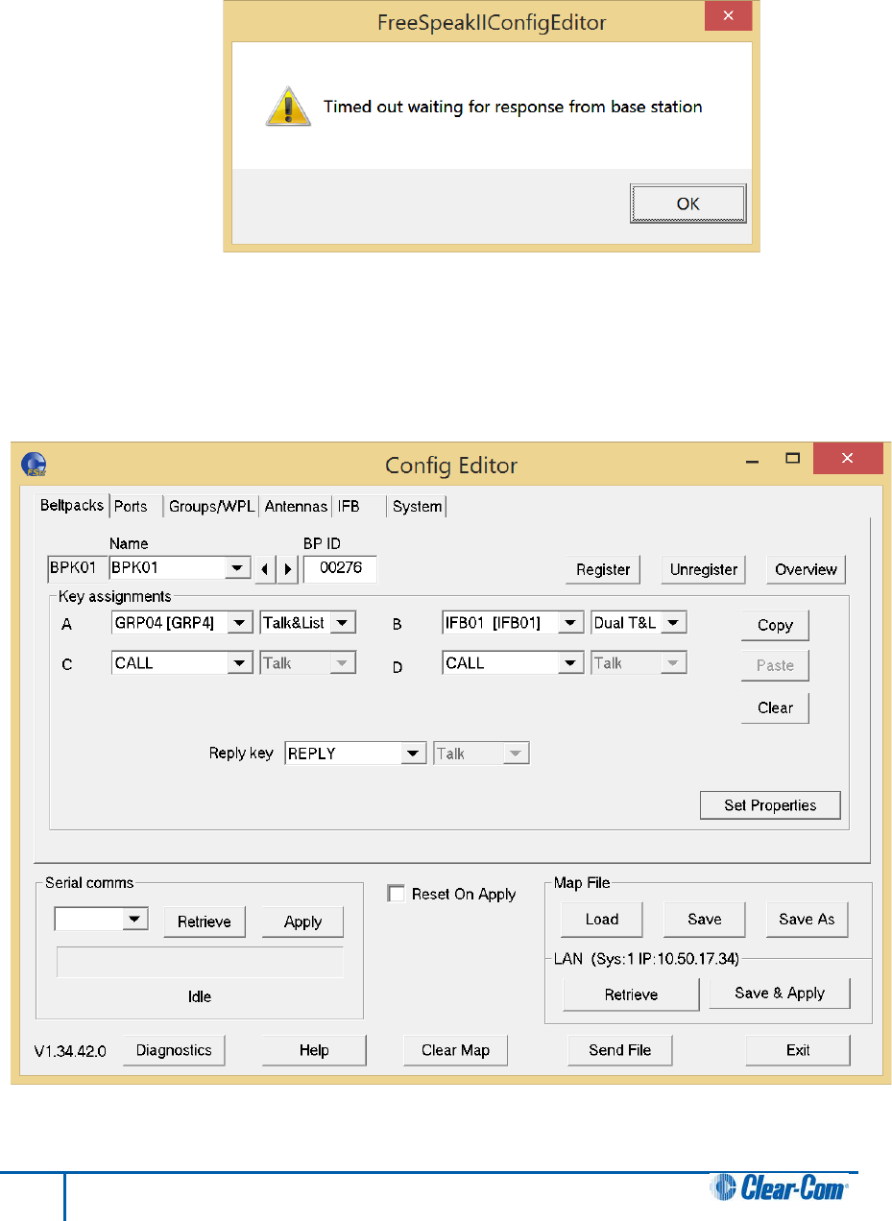
Task: Expand key A assignment dropdown GRP04 [GRP4]
Action: point(242,623)
